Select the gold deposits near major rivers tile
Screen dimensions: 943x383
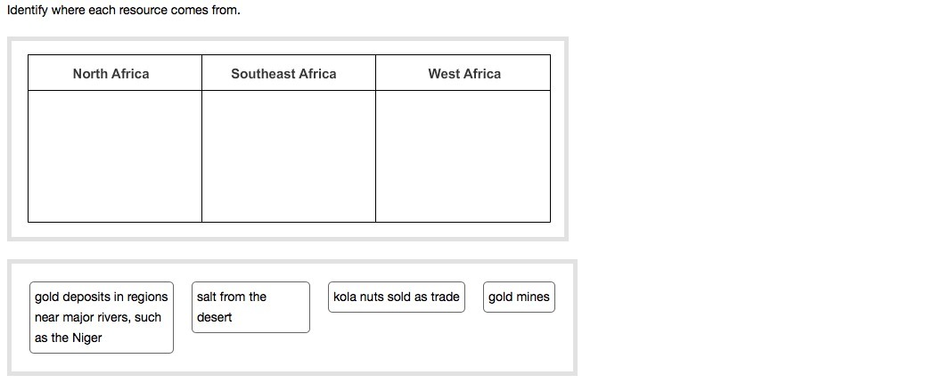tap(101, 317)
